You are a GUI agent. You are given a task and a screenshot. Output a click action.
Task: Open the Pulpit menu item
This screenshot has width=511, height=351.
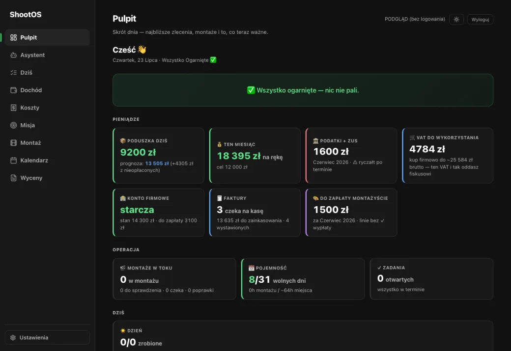[x=47, y=37]
